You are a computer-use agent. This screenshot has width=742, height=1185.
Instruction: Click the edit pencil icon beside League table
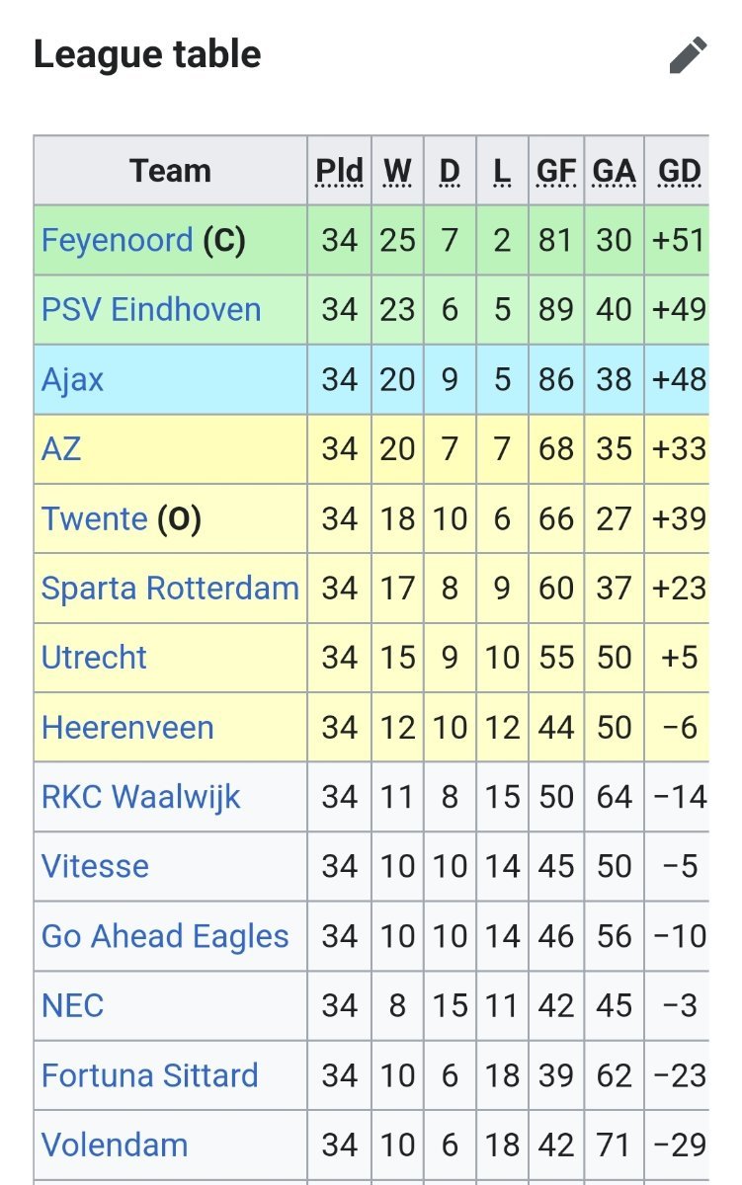click(x=688, y=55)
